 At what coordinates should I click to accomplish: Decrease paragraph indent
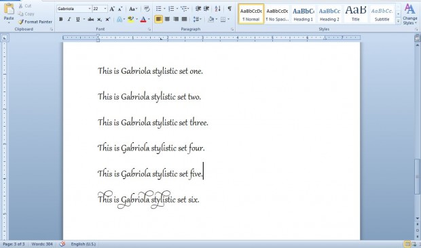[x=198, y=9]
